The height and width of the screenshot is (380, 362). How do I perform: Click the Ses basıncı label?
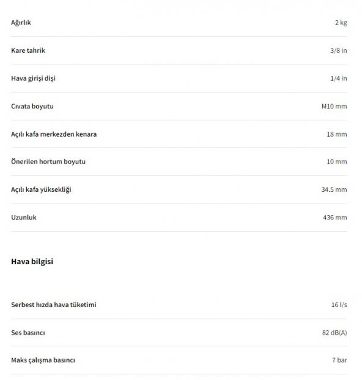[x=28, y=332]
